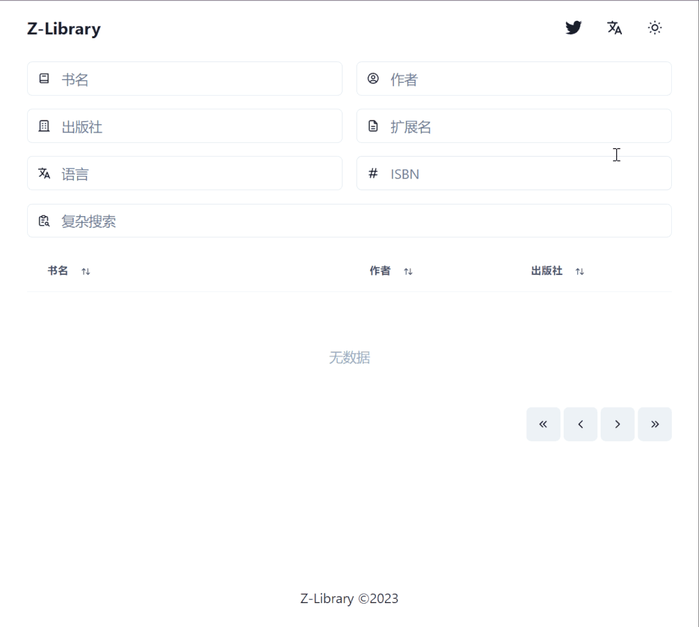Image resolution: width=699 pixels, height=627 pixels.
Task: Go to the previous page with ‹ button
Action: [581, 424]
